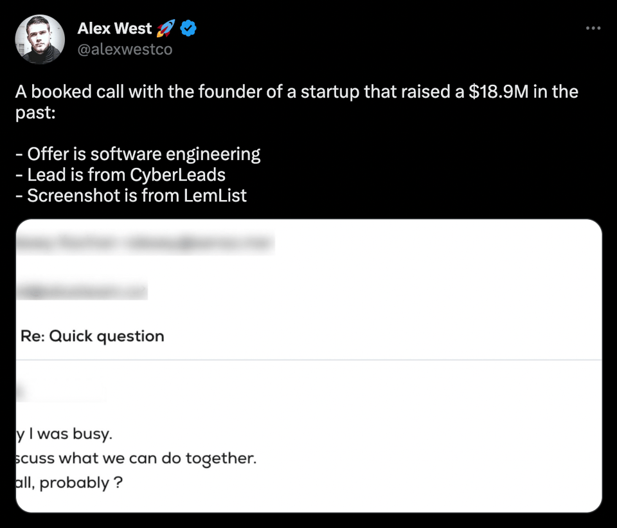The width and height of the screenshot is (617, 528).
Task: Click the "Screenshot is from LemList" line
Action: pos(131,196)
